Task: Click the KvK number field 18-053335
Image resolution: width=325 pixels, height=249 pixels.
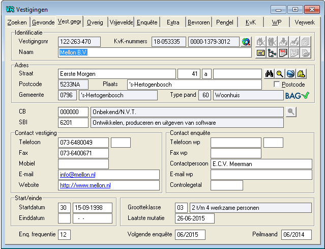Action: click(169, 42)
